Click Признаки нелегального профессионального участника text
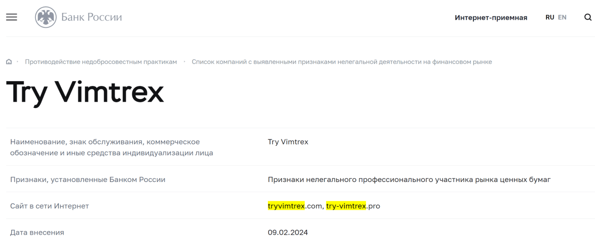595x242 pixels. (409, 179)
